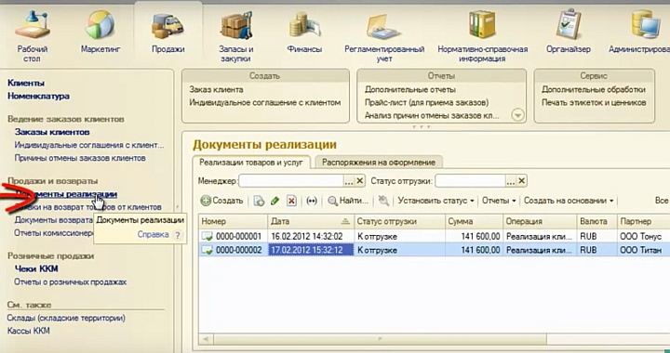This screenshot has width=670, height=353.
Task: Click the horizontal scrollbar of the list
Action: pos(380,339)
